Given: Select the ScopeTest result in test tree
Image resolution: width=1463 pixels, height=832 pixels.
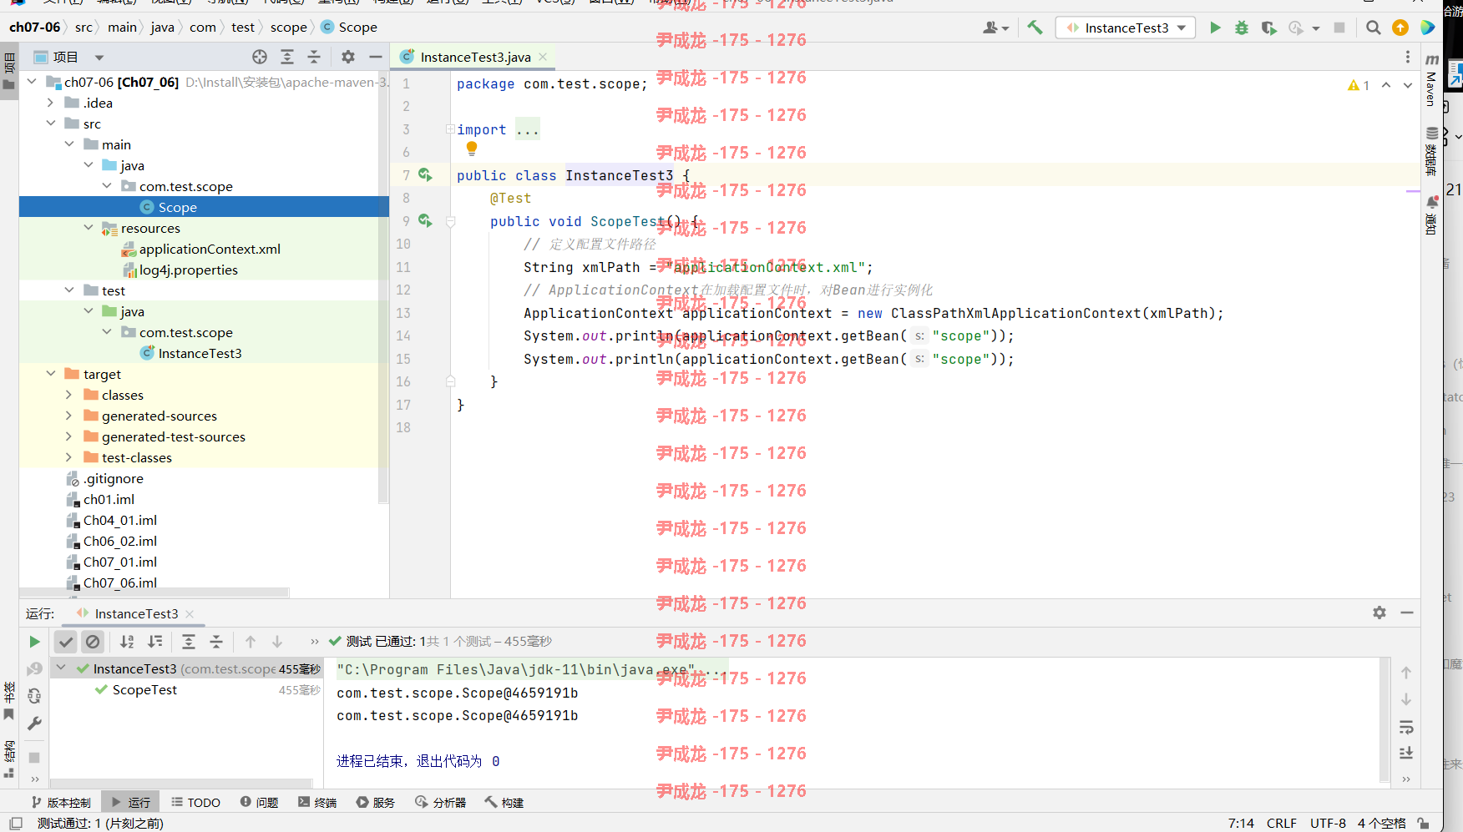Looking at the screenshot, I should 144,689.
